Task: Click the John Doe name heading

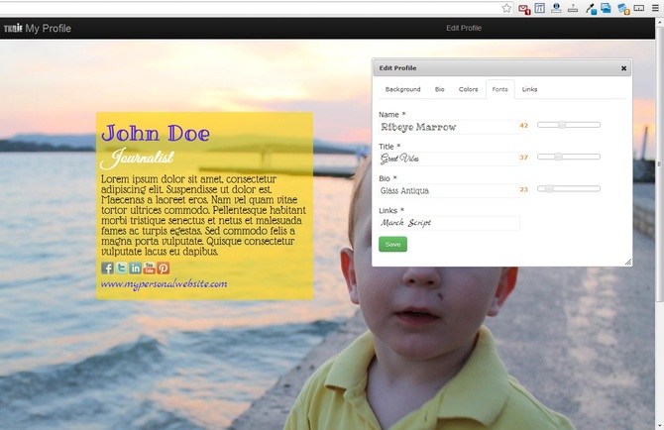Action: [156, 134]
